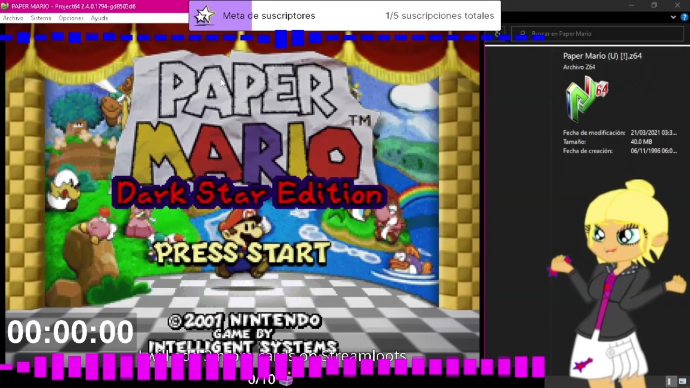Click the 'Dark Star Edition' subtitle text
The height and width of the screenshot is (388, 690).
[249, 194]
